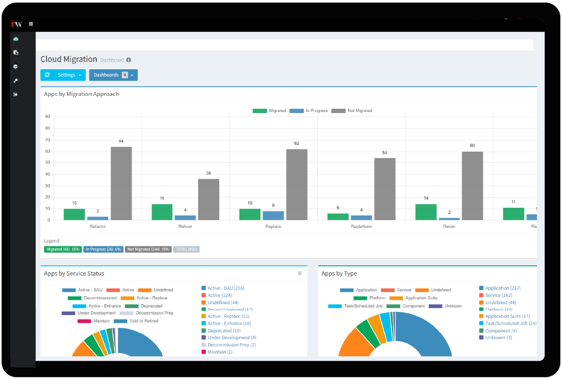The width and height of the screenshot is (562, 380).
Task: Toggle Decommissioned in the Service Status legend
Action: pyautogui.click(x=92, y=298)
